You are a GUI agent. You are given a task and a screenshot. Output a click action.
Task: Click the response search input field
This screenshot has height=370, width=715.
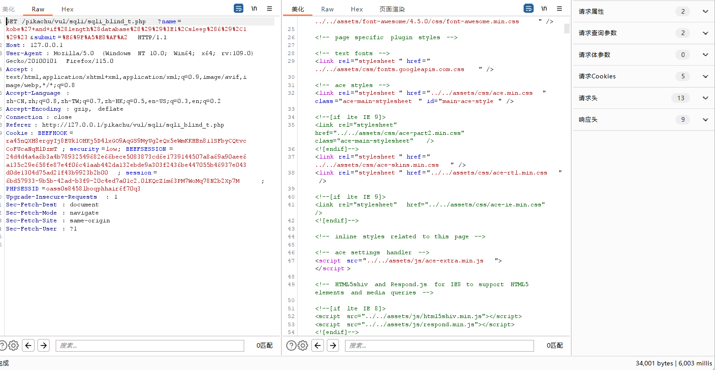[439, 345]
